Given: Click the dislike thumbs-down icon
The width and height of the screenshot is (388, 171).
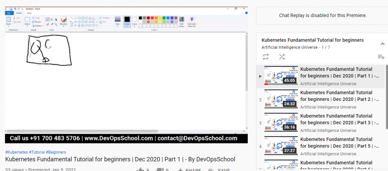Looking at the screenshot, I should [x=160, y=169].
